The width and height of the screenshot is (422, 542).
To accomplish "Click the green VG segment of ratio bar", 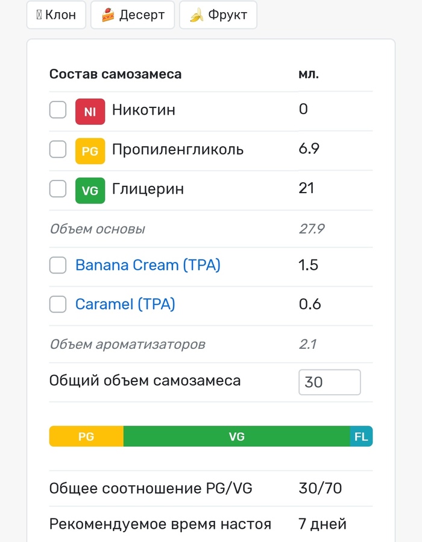I will pyautogui.click(x=236, y=436).
